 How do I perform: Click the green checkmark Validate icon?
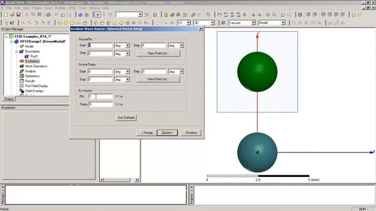pyautogui.click(x=172, y=15)
